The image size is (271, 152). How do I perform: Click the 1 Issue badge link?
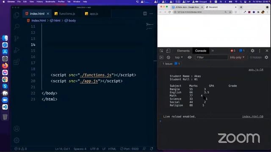pos(171,64)
